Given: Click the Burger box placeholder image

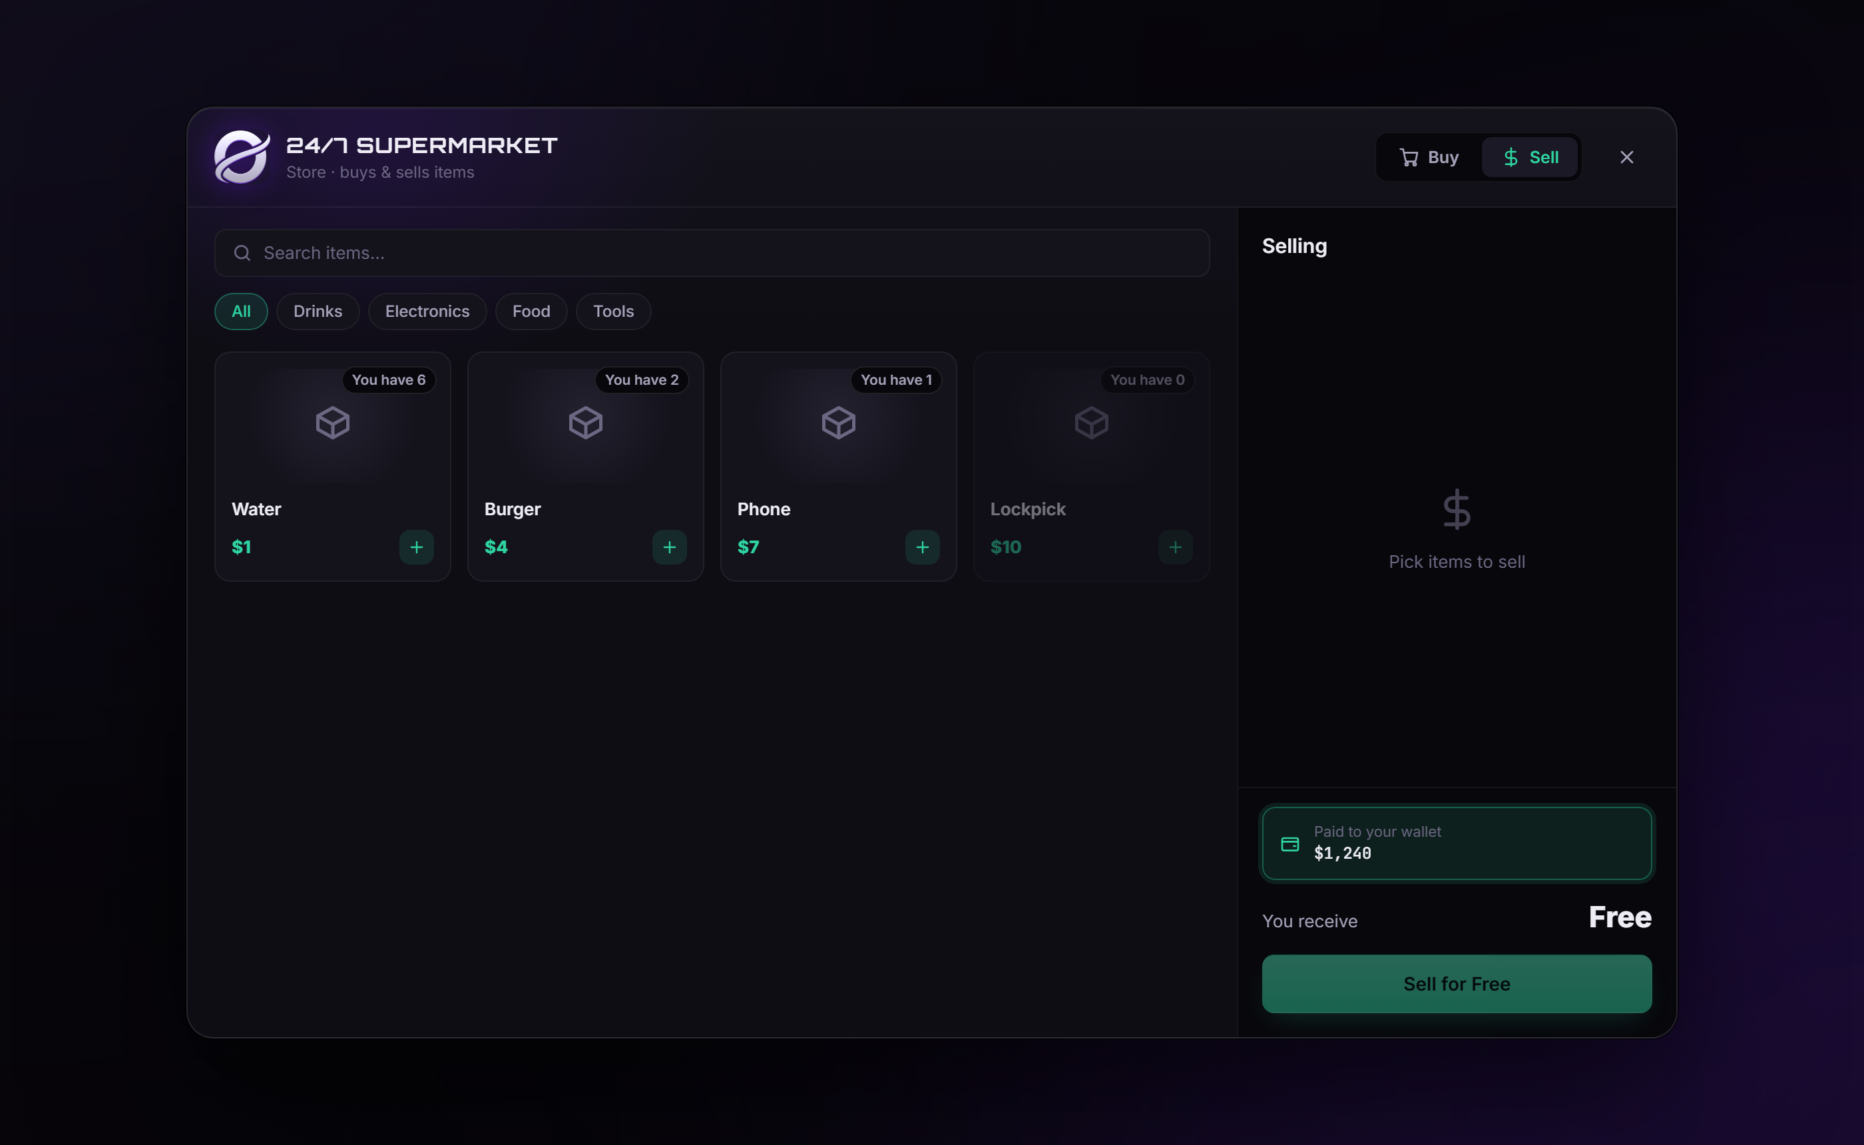Looking at the screenshot, I should pyautogui.click(x=585, y=423).
